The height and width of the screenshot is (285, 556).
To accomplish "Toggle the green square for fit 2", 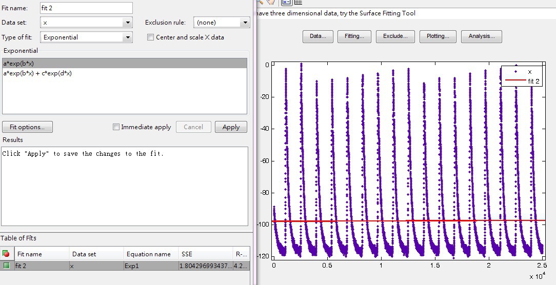I will pyautogui.click(x=6, y=266).
